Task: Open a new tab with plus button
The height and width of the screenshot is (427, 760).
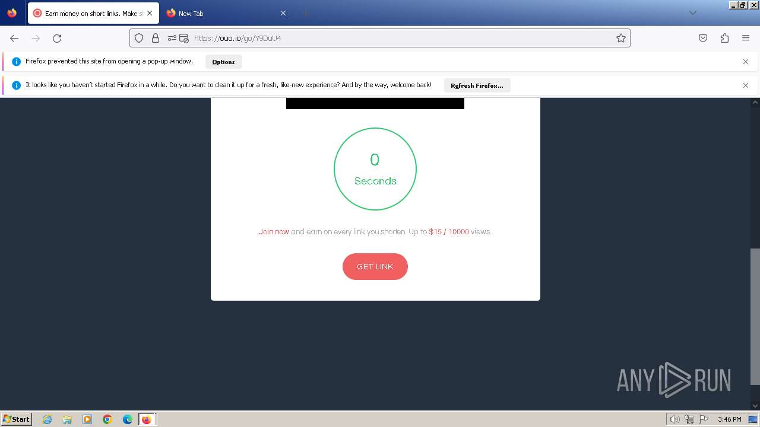Action: tap(305, 13)
